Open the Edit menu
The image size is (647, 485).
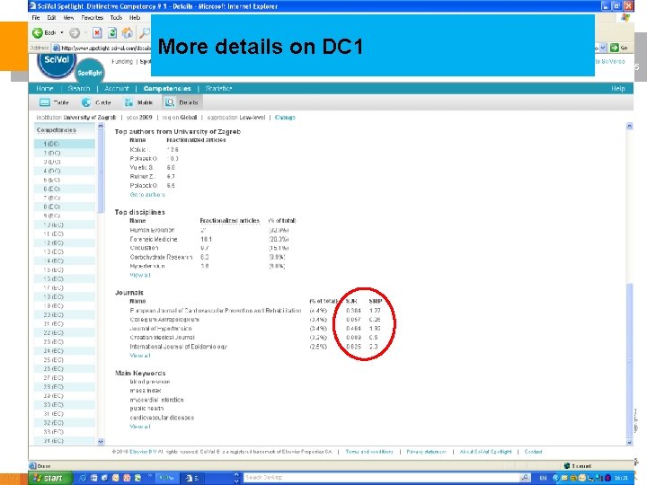click(x=51, y=18)
